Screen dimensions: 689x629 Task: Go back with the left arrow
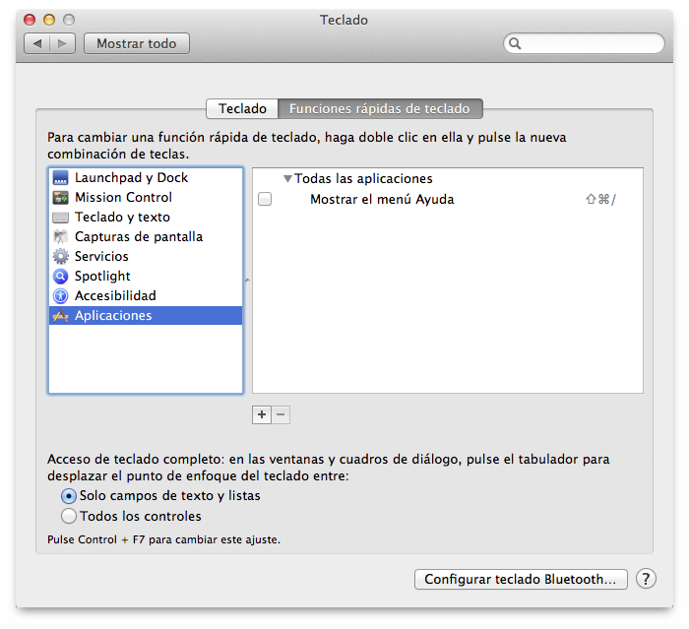[37, 43]
